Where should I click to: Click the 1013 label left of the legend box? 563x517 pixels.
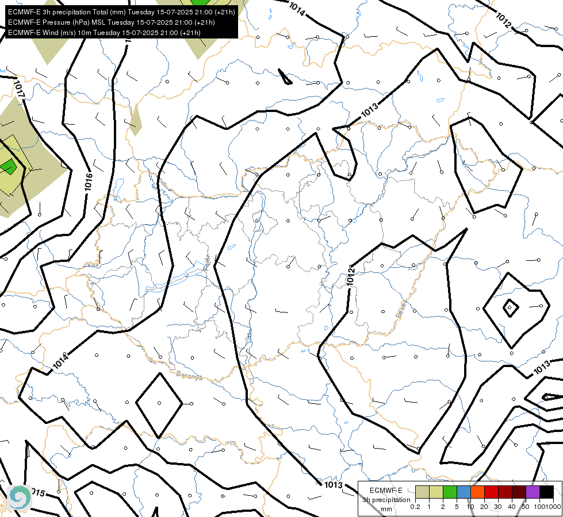pyautogui.click(x=334, y=485)
